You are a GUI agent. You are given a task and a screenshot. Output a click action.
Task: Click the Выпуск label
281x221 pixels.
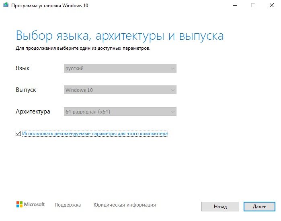(26, 90)
